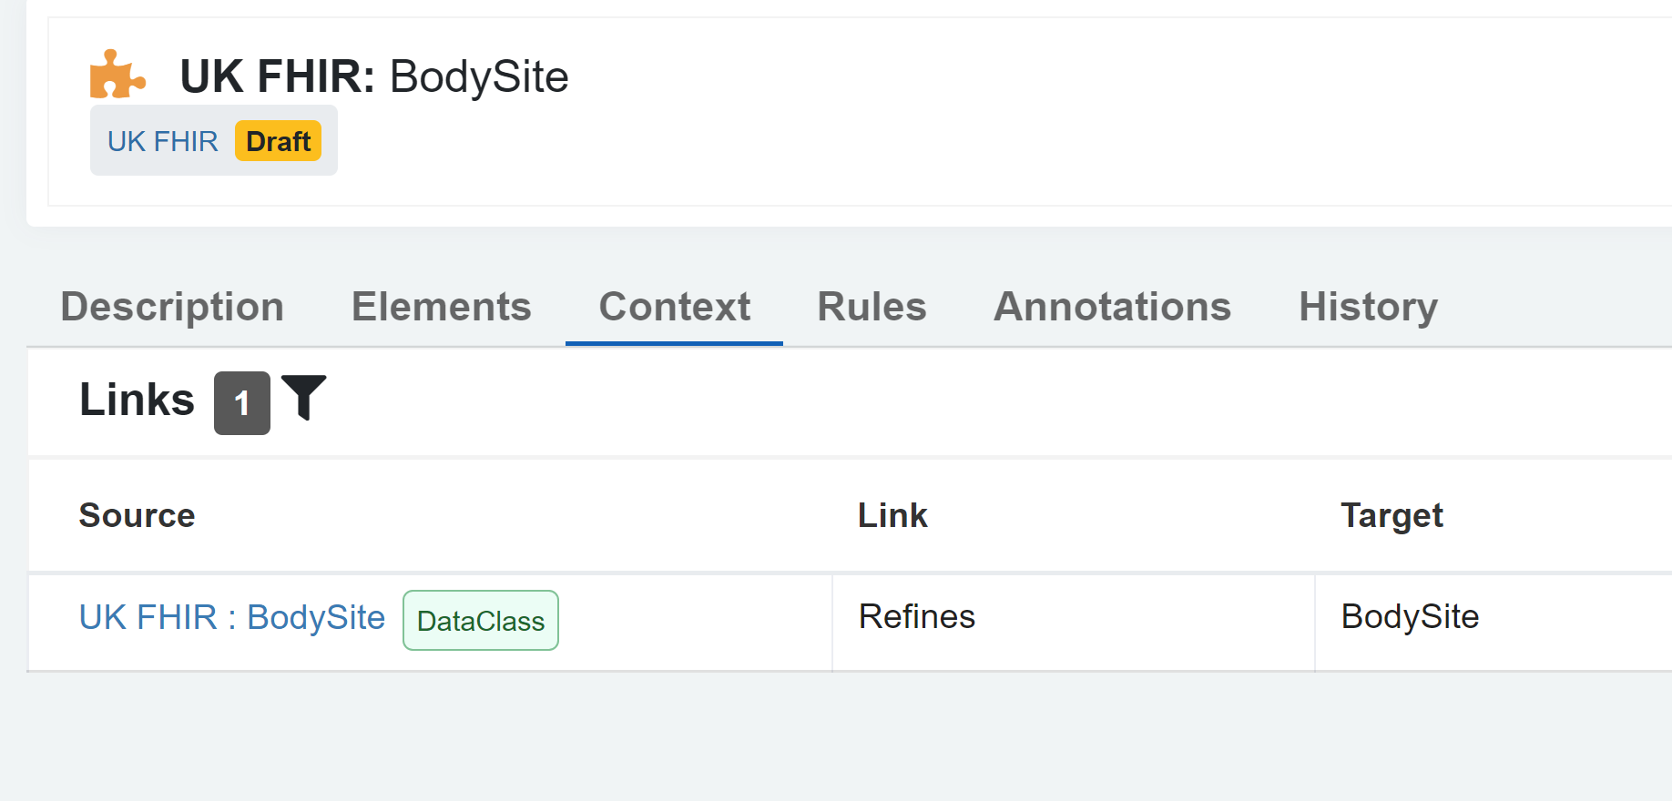Click the DataClass label badge
This screenshot has width=1672, height=801.
tap(481, 620)
